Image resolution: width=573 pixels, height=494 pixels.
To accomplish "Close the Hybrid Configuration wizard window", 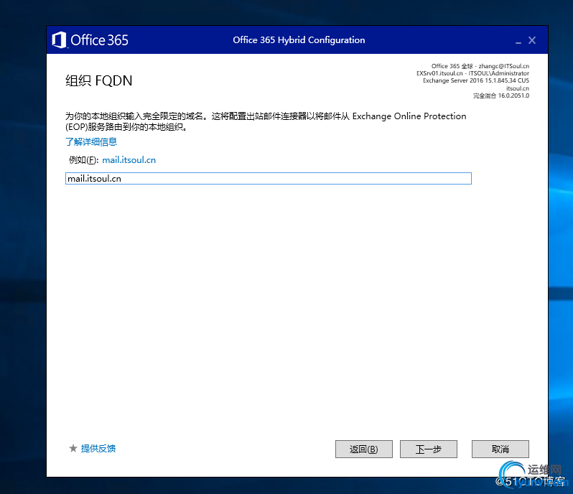I will pyautogui.click(x=532, y=40).
